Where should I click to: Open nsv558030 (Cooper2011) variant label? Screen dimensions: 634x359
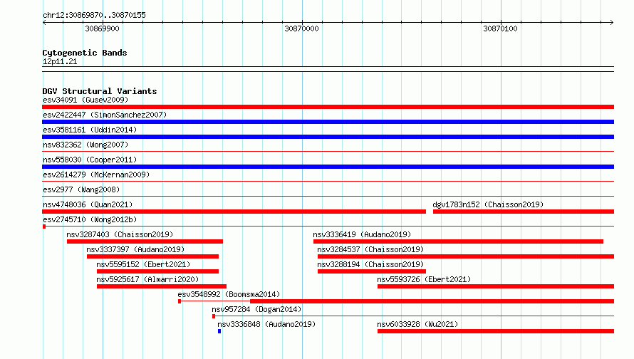pyautogui.click(x=90, y=160)
